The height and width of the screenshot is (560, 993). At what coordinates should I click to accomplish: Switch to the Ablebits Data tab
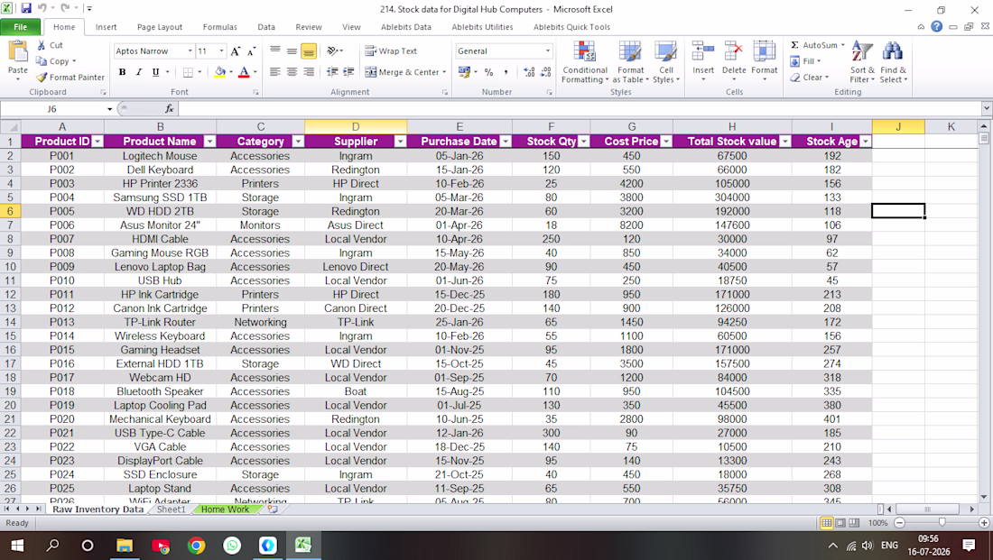click(x=406, y=27)
